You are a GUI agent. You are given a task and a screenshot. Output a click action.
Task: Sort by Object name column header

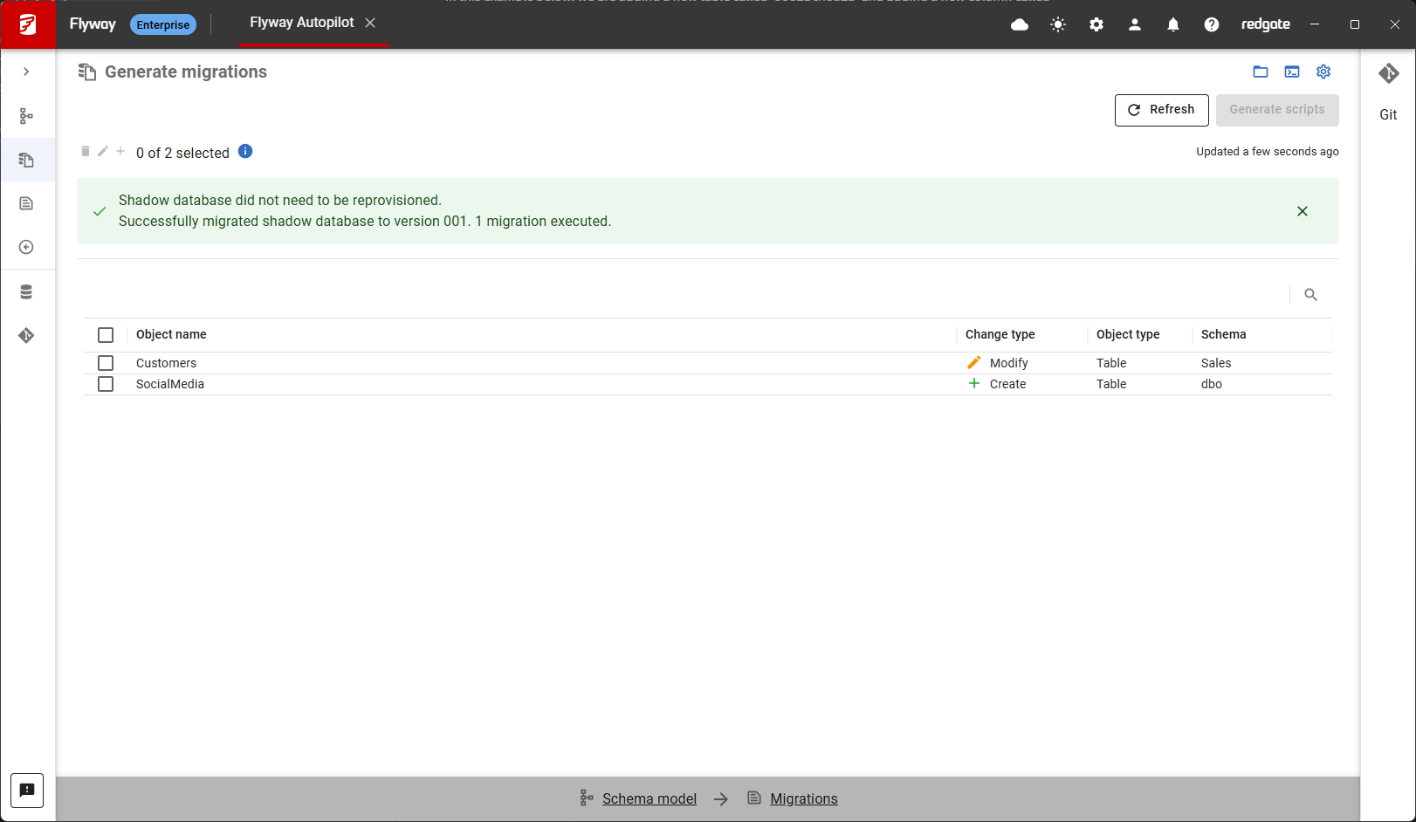[171, 334]
